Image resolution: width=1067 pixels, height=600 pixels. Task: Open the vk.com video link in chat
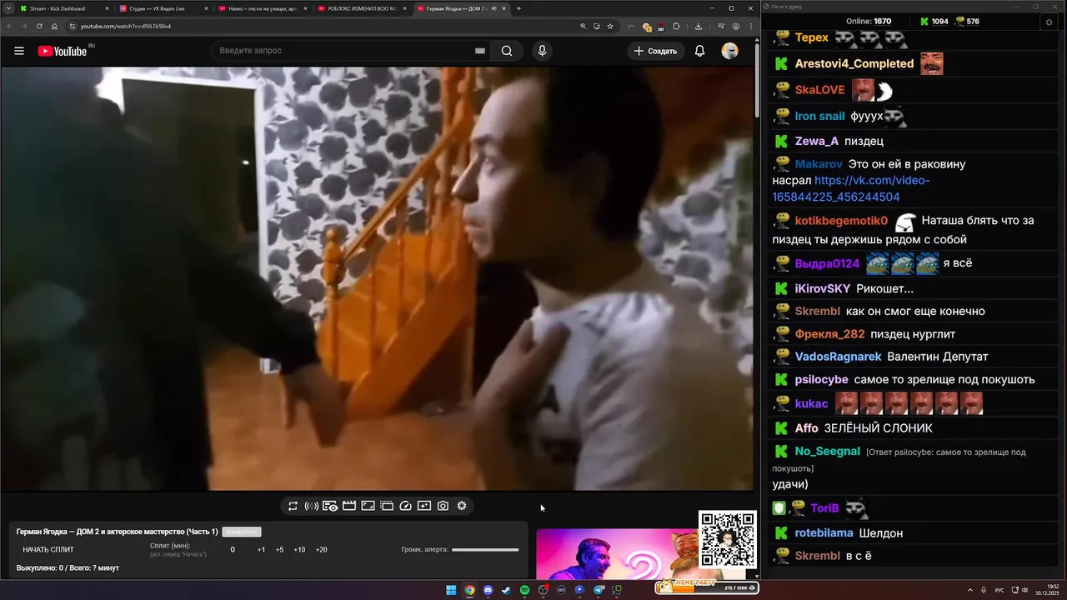[x=851, y=188]
